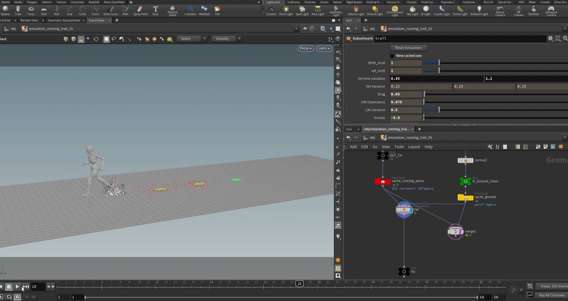
Task: Enable the View cached sim checkbox
Action: point(392,56)
